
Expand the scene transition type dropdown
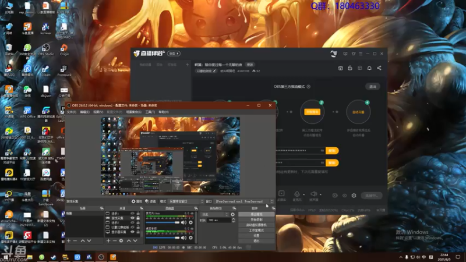tap(214, 214)
